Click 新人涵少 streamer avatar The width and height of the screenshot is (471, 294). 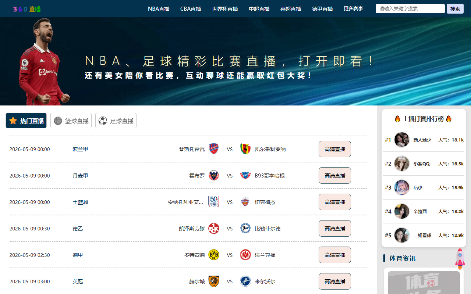click(402, 140)
